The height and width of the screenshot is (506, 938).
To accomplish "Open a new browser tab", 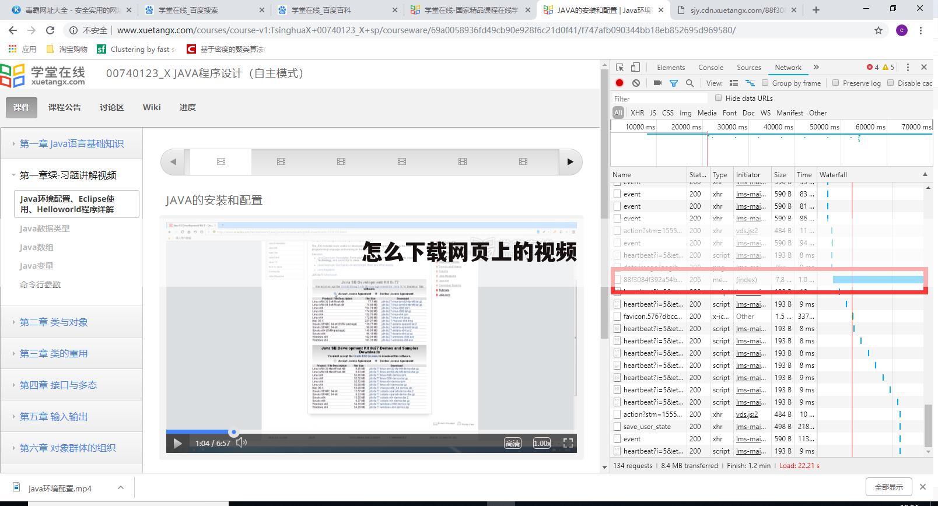I will 815,9.
